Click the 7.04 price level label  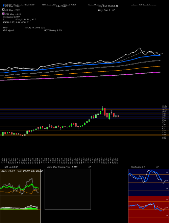coord(164,125)
